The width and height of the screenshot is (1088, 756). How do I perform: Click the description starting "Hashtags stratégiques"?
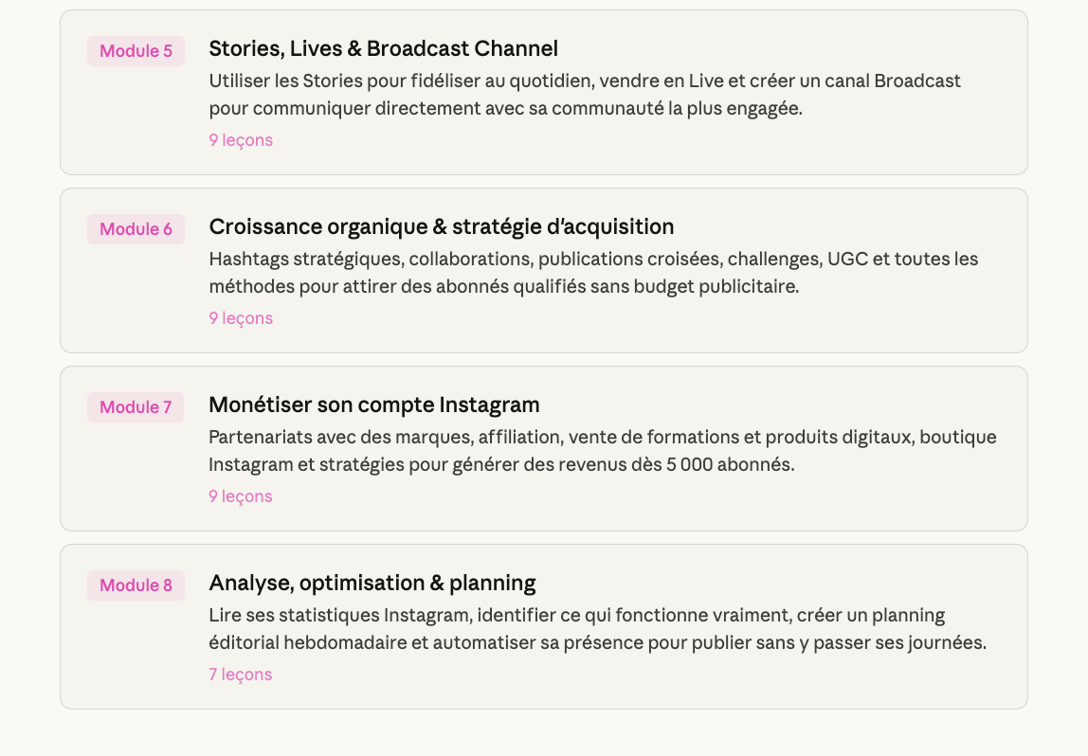click(593, 273)
